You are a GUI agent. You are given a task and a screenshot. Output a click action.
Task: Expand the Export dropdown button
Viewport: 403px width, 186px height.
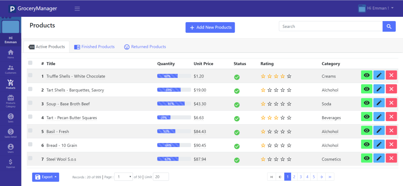[x=46, y=177]
